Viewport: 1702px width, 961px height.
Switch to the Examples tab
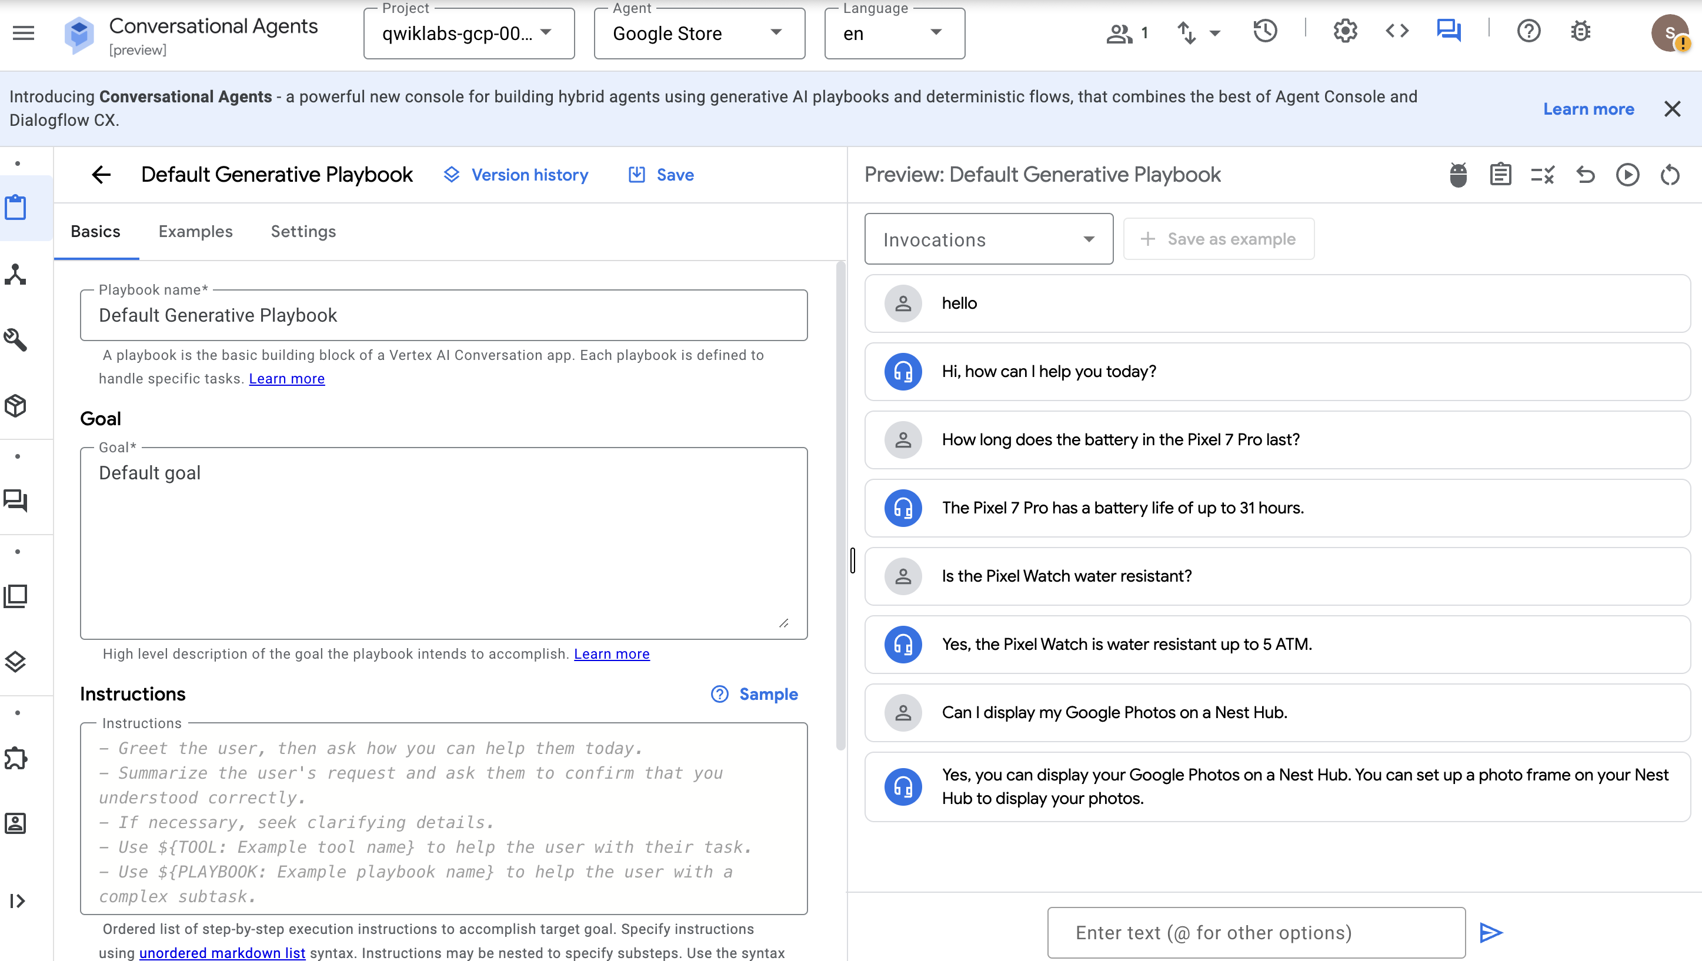pos(196,231)
